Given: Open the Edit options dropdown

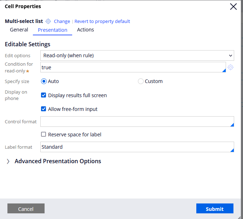Looking at the screenshot, I should pyautogui.click(x=137, y=55).
